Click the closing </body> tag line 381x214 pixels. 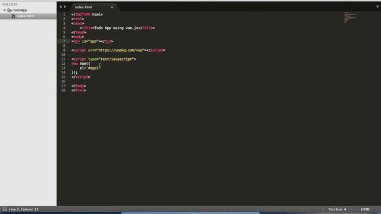coord(79,86)
